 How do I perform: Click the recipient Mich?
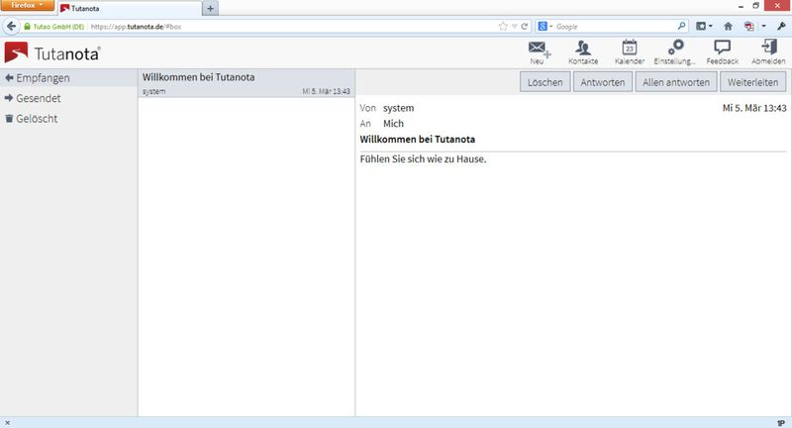(x=393, y=123)
